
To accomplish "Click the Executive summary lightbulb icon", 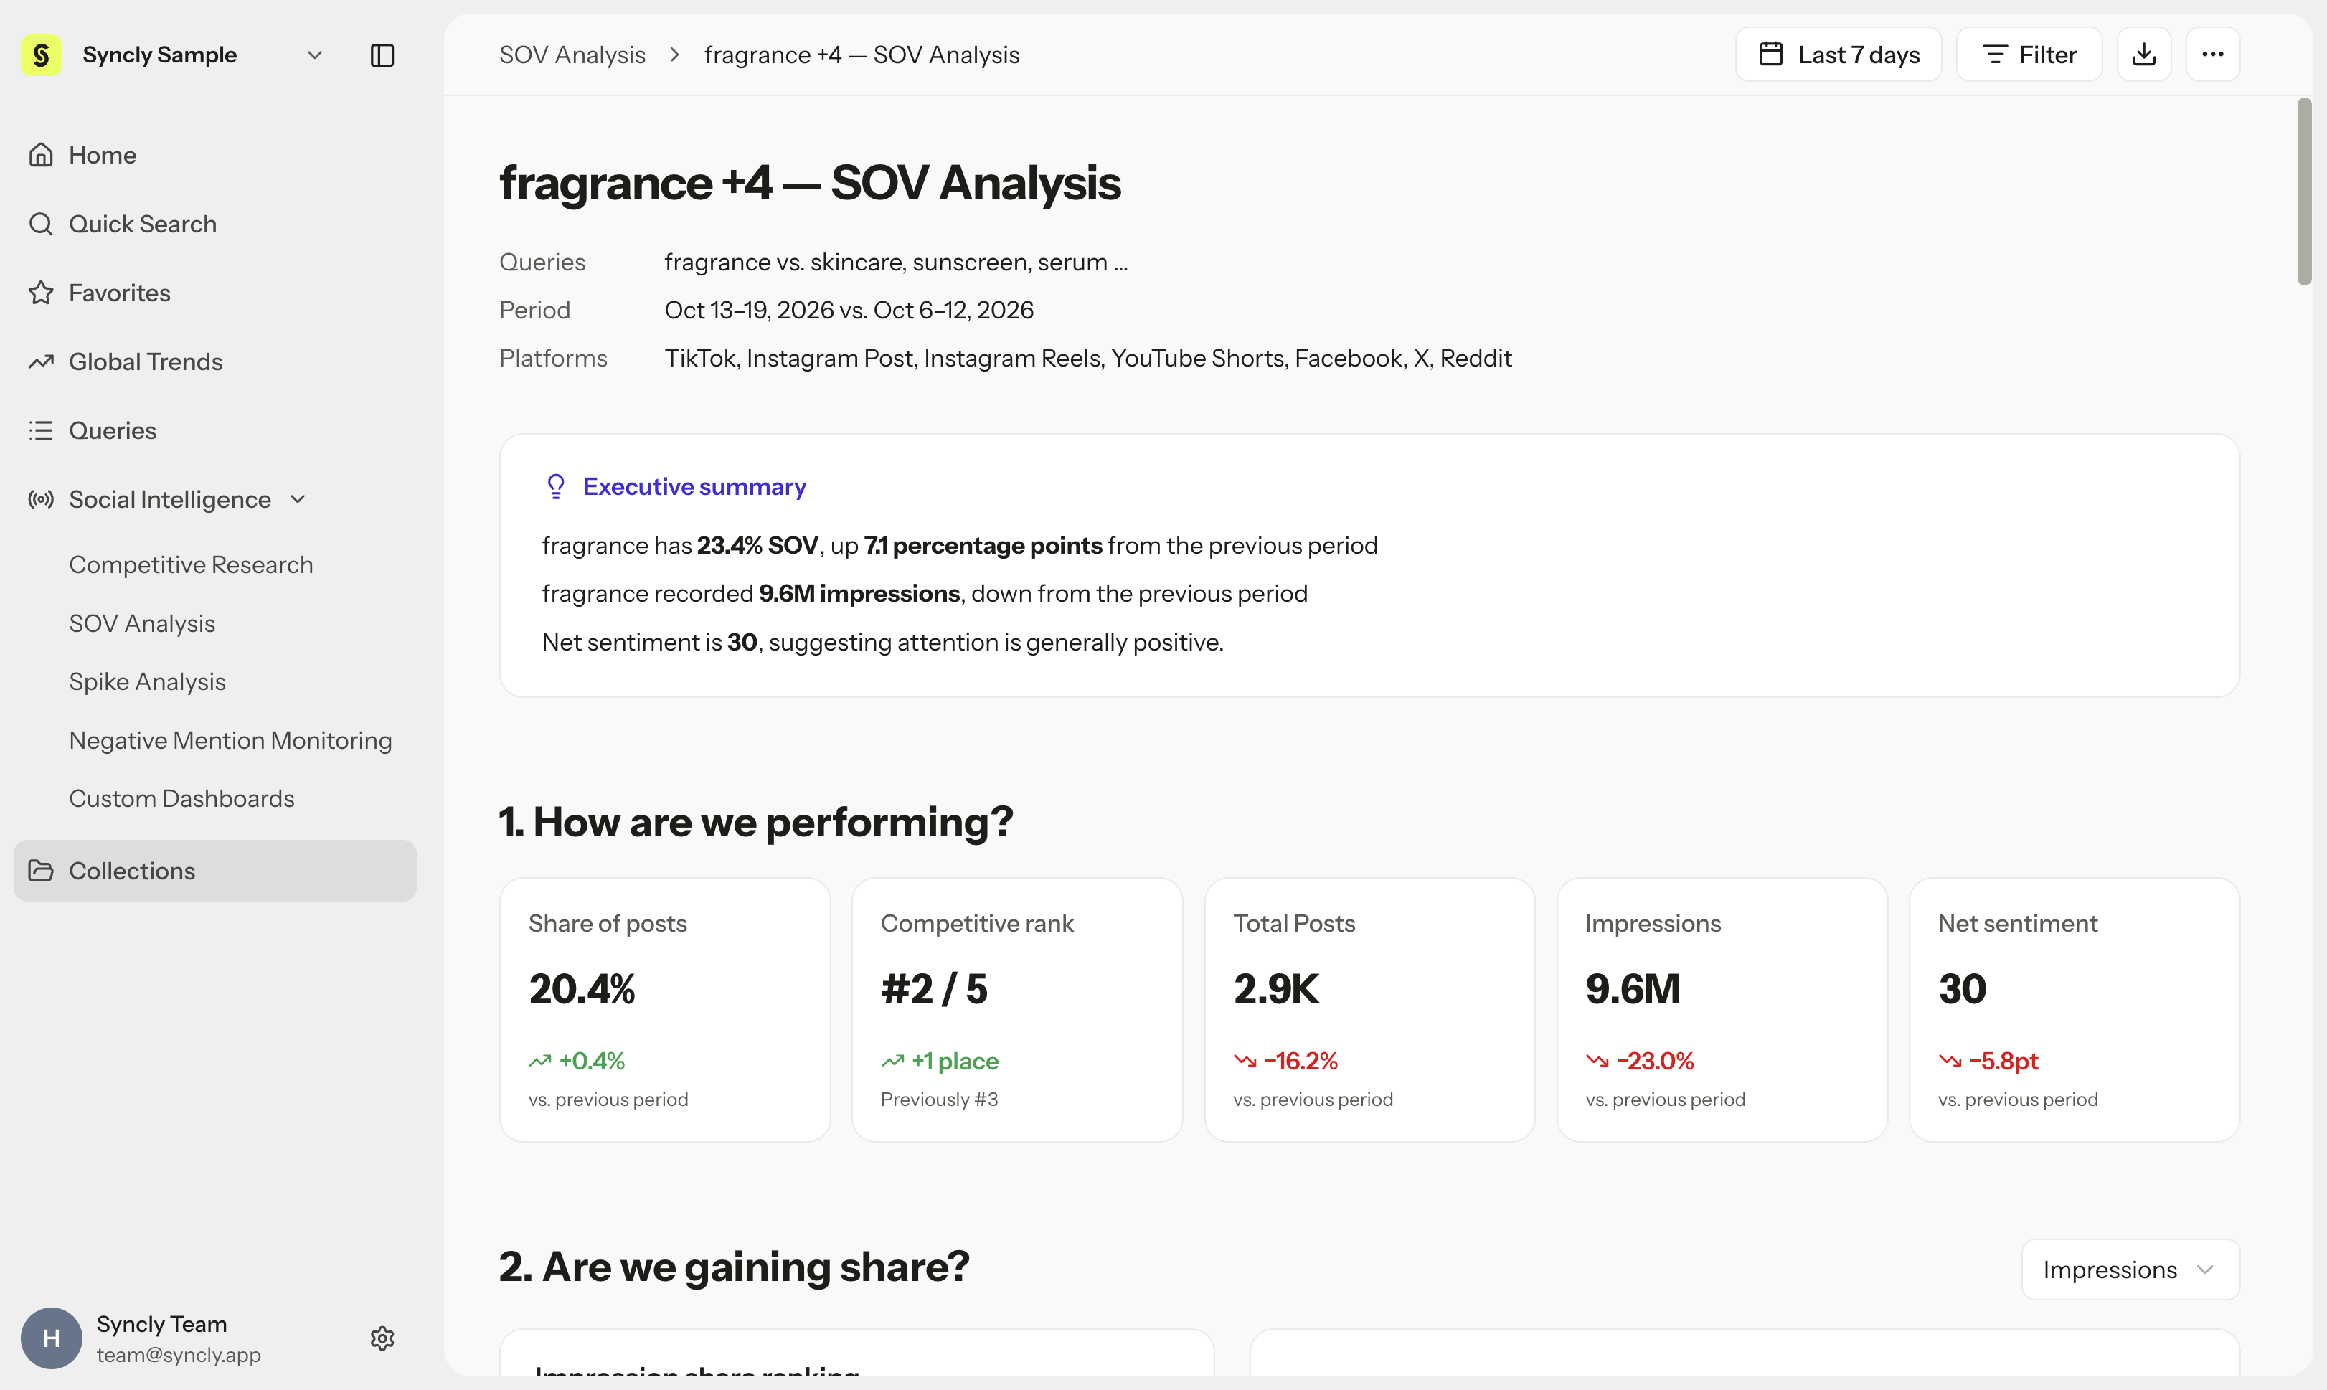I will coord(555,486).
